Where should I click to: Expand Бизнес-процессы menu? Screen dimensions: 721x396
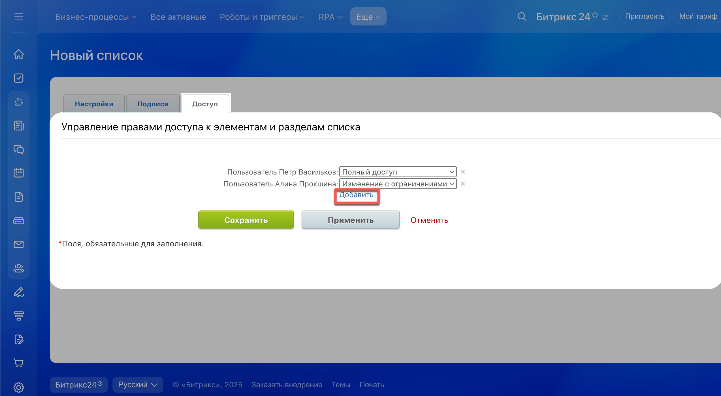click(96, 17)
